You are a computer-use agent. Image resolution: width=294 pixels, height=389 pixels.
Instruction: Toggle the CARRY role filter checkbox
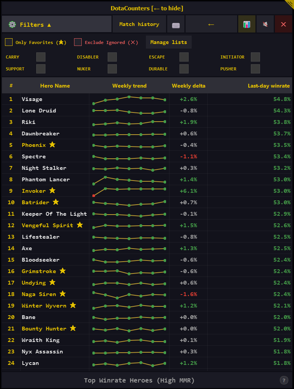[x=41, y=57]
